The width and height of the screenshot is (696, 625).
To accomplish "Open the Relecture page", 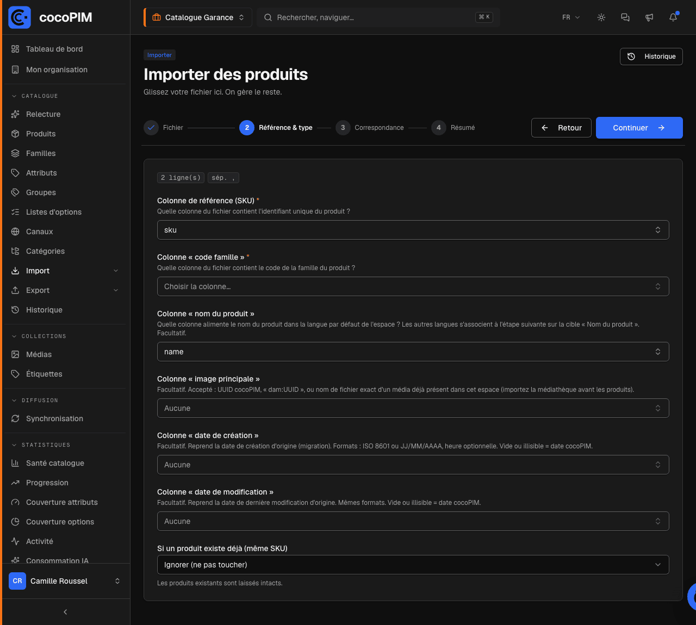I will pos(65,114).
